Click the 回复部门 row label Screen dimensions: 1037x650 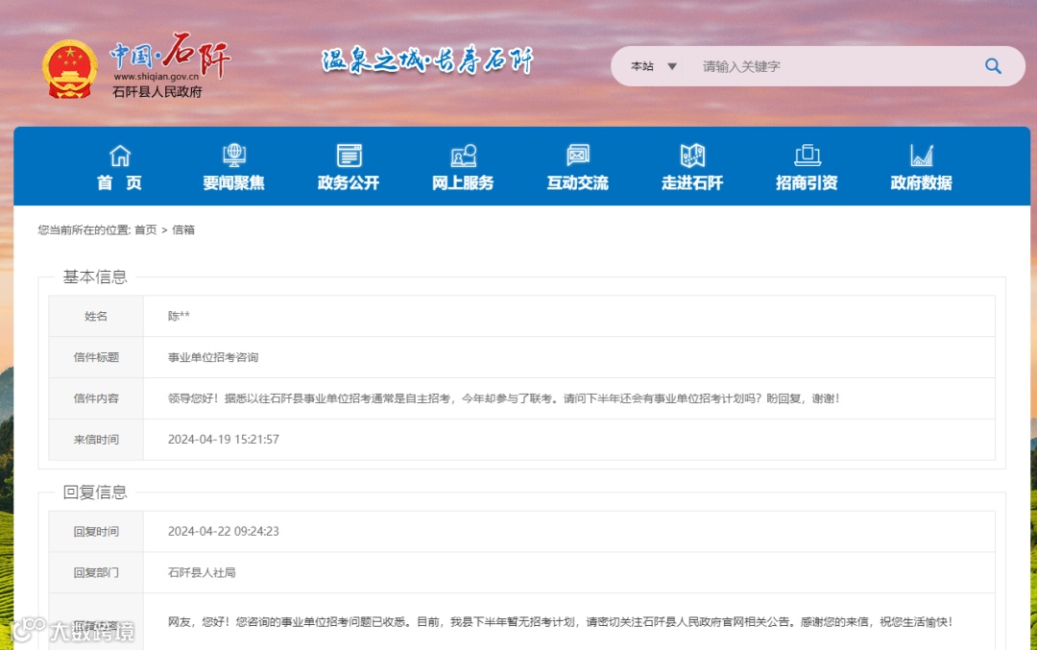[x=96, y=572]
